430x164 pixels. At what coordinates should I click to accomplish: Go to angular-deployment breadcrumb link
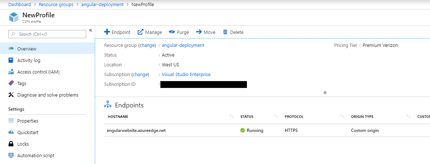[103, 5]
